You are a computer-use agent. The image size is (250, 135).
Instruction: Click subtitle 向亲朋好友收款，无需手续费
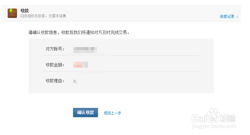pos(43,16)
